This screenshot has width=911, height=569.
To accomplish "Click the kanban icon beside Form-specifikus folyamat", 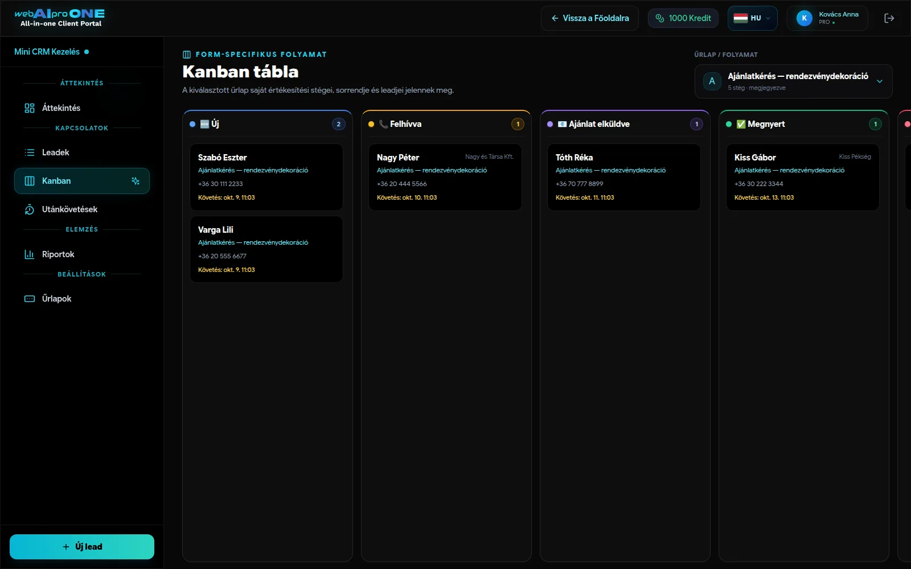I will pos(187,55).
